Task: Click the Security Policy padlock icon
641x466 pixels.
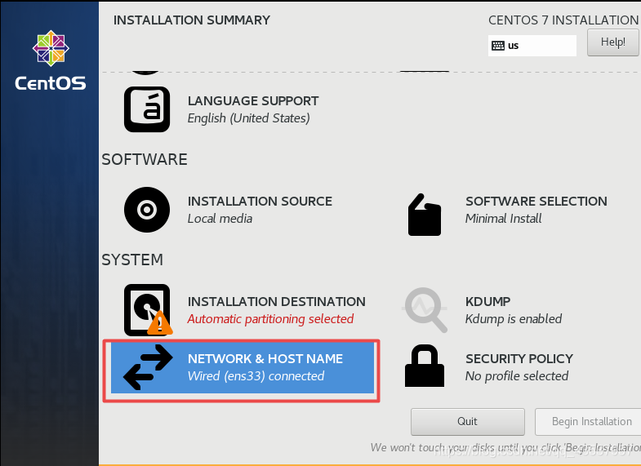Action: [425, 366]
